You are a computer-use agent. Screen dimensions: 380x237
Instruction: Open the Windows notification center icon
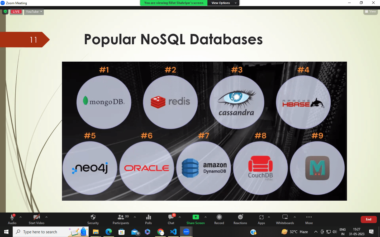click(371, 232)
